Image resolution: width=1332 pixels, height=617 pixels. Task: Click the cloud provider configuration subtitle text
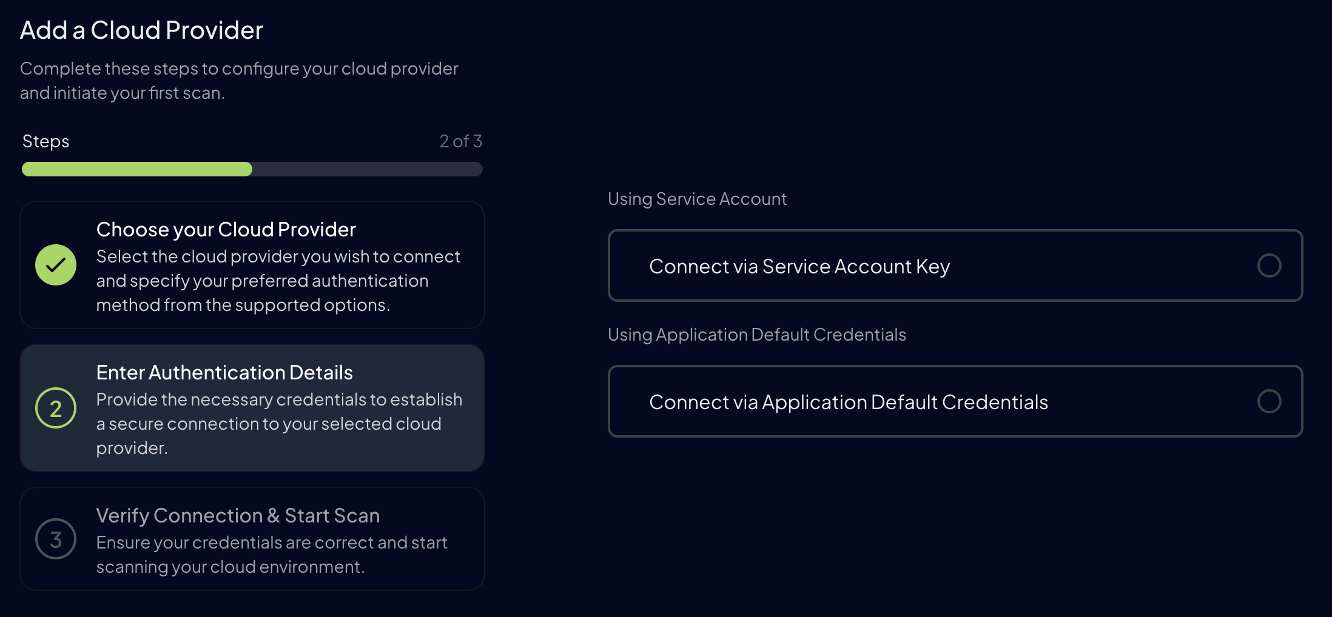pos(240,80)
